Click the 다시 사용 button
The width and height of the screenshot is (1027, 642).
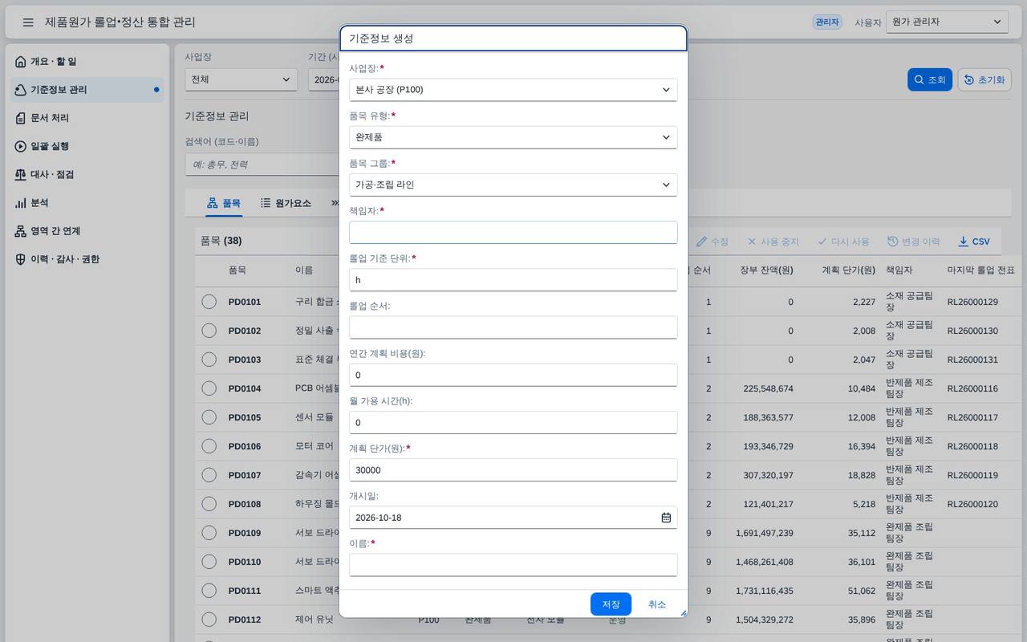point(843,242)
